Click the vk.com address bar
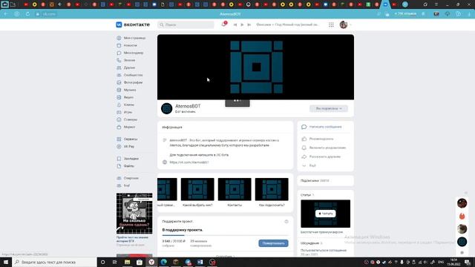 click(46, 14)
